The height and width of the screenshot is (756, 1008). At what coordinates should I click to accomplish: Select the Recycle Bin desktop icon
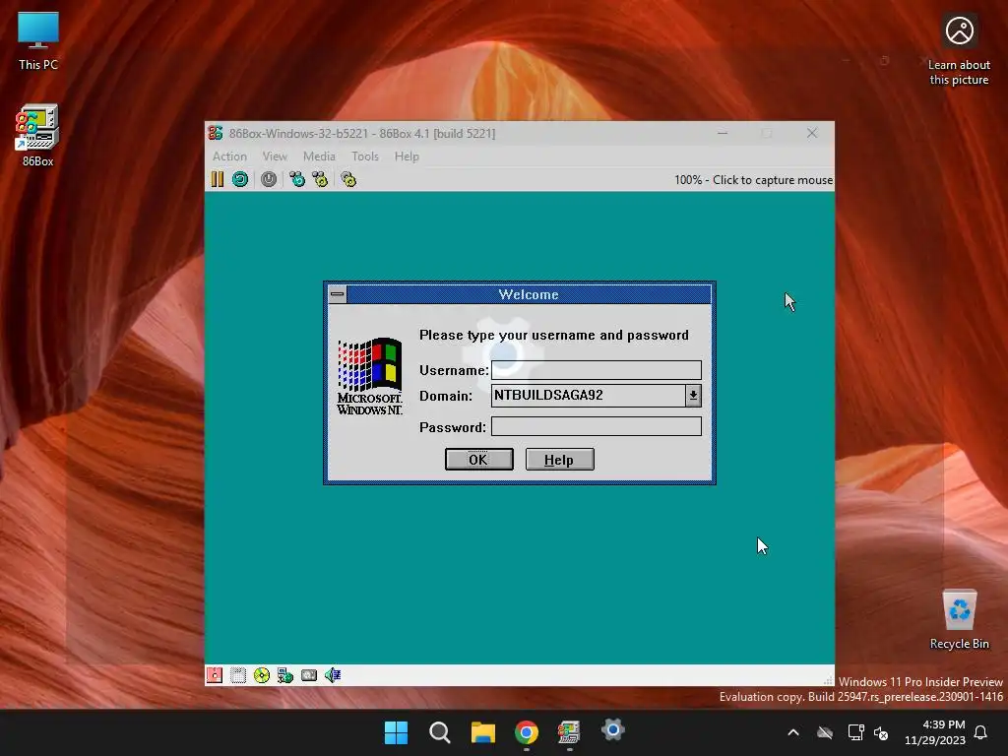(959, 620)
